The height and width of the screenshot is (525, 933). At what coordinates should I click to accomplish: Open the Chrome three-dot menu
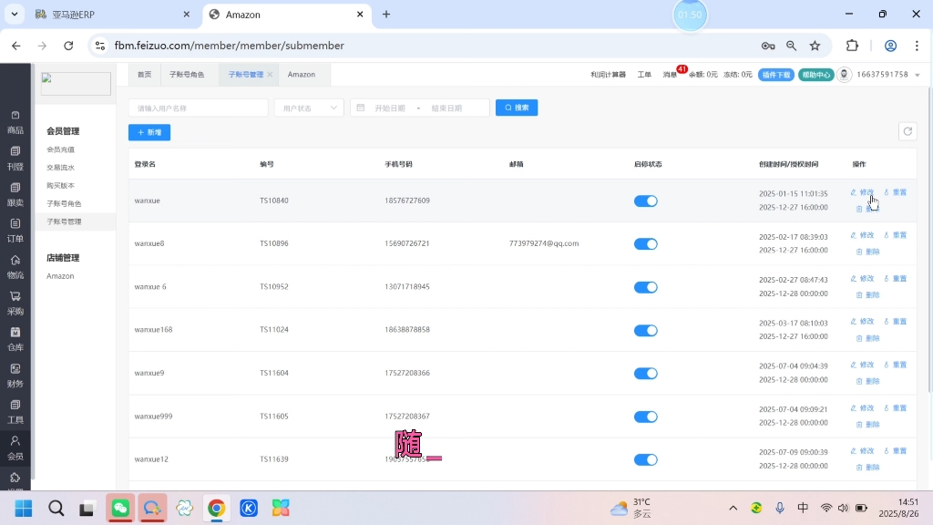pos(917,46)
